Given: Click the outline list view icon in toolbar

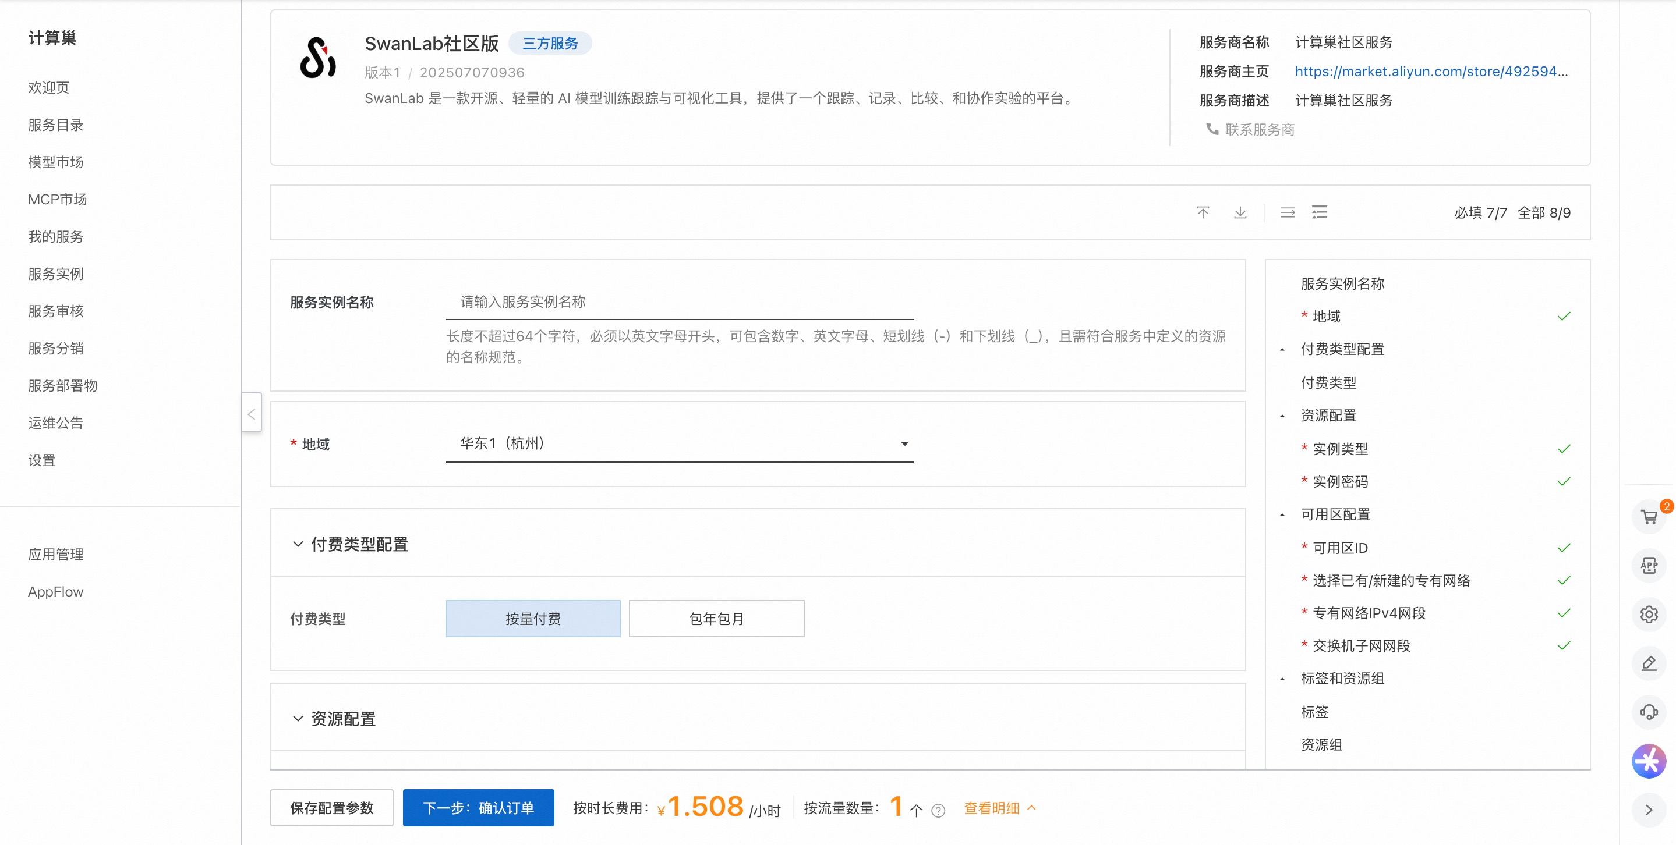Looking at the screenshot, I should click(x=1320, y=212).
